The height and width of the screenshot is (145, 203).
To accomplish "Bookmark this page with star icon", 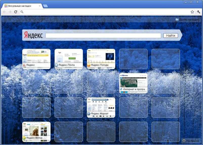I will (192, 12).
